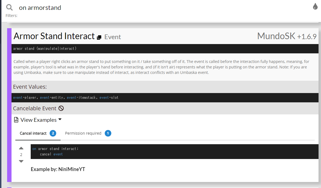This screenshot has height=188, width=321.
Task: Click the code file icon beside View Examples
Action: pyautogui.click(x=16, y=120)
